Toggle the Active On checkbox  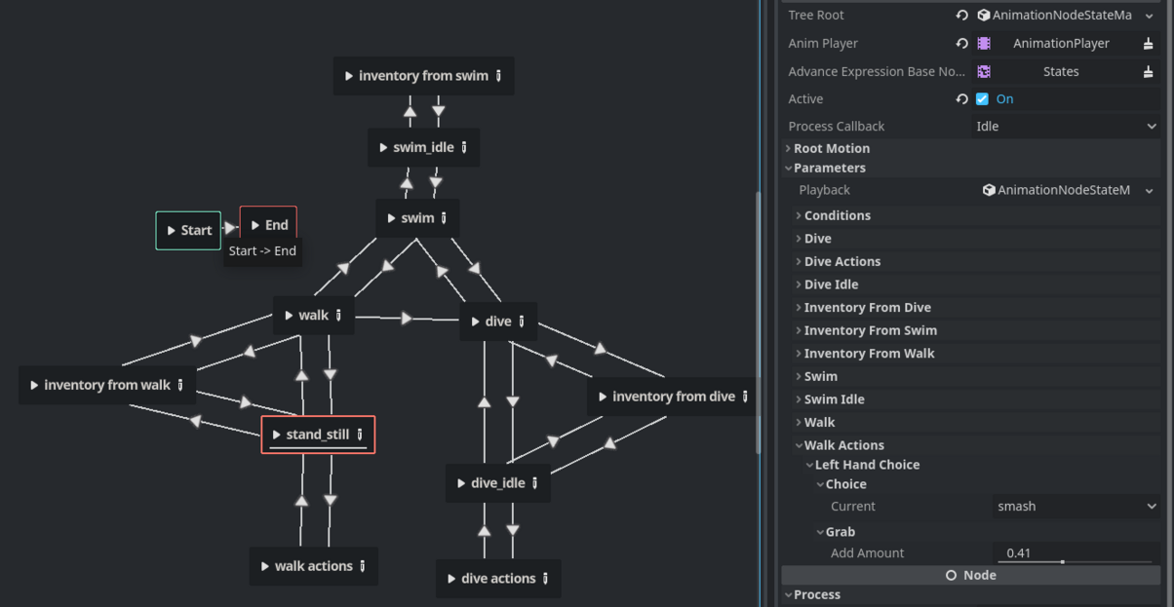(x=982, y=99)
